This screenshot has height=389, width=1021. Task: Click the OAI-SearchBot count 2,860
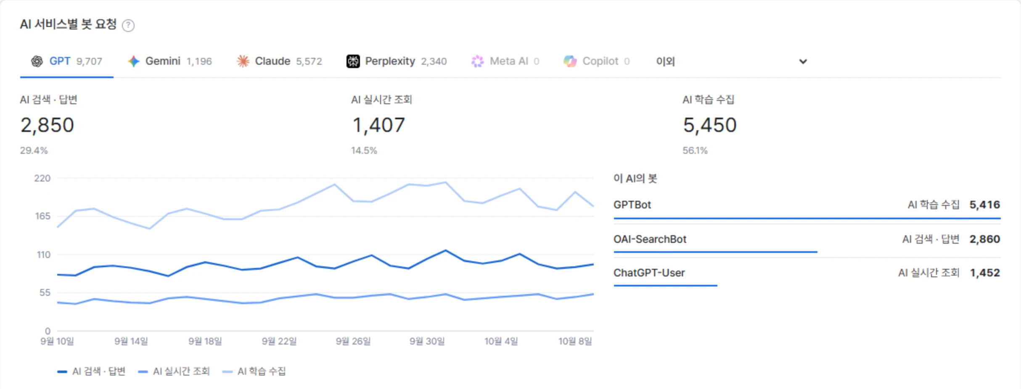(984, 239)
